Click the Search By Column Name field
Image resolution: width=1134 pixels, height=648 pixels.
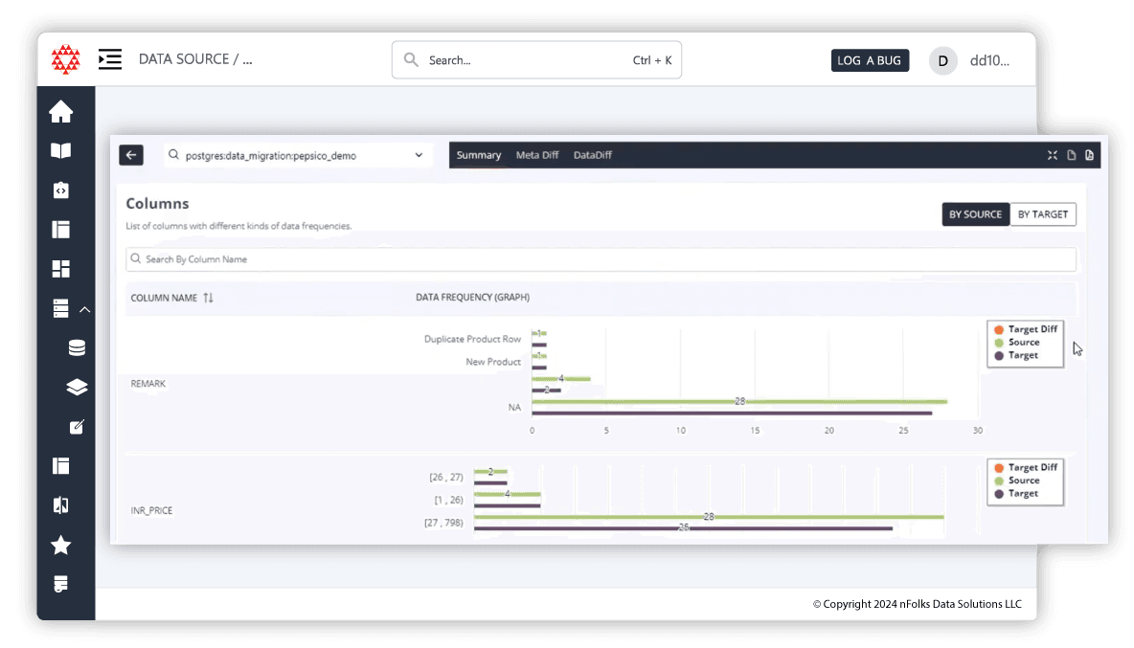coord(601,259)
